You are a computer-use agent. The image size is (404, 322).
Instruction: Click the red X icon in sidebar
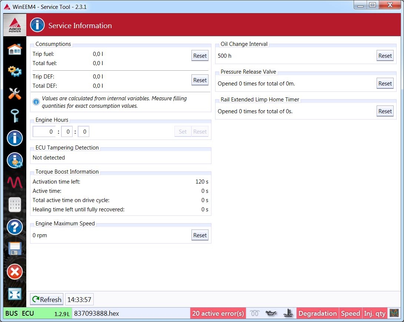coord(15,272)
